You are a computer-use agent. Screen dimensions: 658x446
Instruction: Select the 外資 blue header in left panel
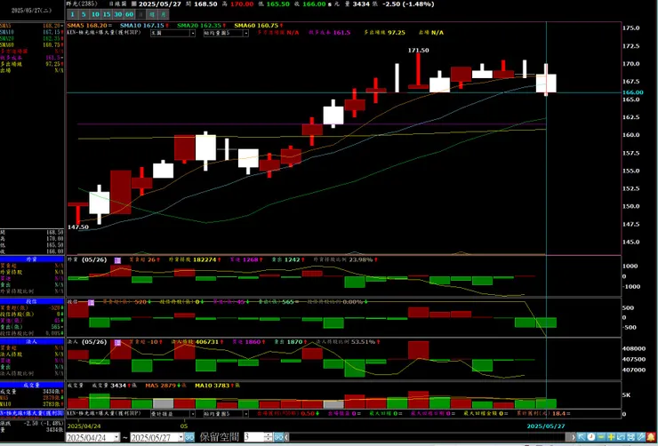point(32,259)
